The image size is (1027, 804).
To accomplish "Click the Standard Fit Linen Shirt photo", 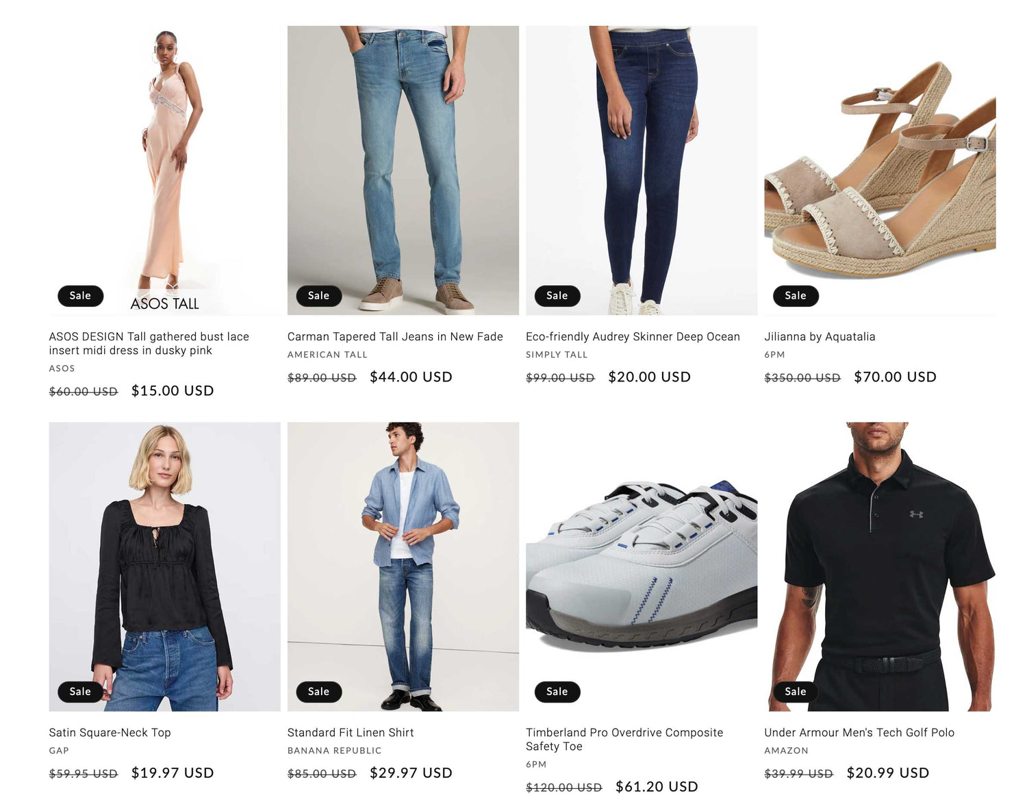I will click(x=403, y=566).
